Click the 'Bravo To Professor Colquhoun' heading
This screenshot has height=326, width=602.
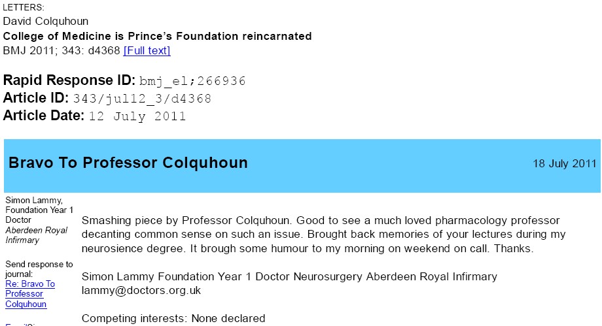(128, 163)
